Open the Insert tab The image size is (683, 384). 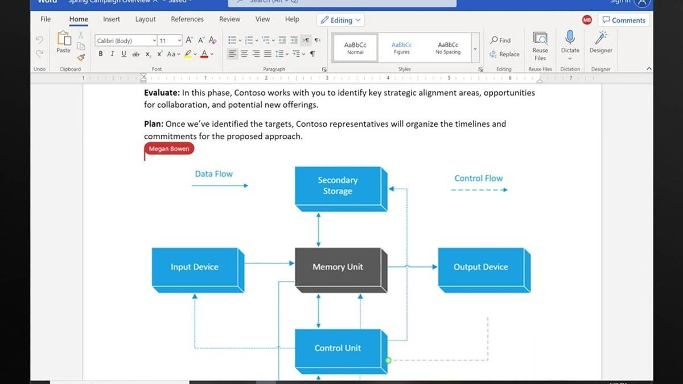coord(112,19)
